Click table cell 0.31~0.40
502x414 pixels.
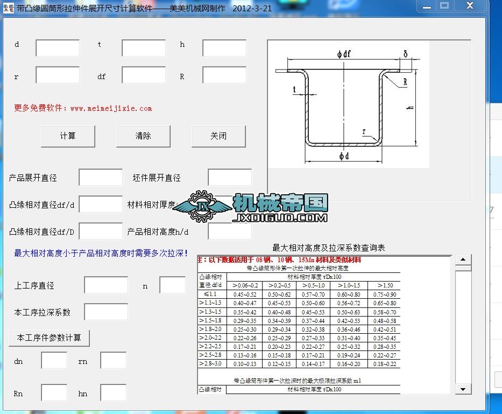349,338
